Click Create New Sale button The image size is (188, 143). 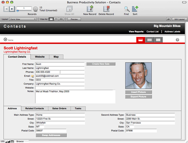point(101,64)
